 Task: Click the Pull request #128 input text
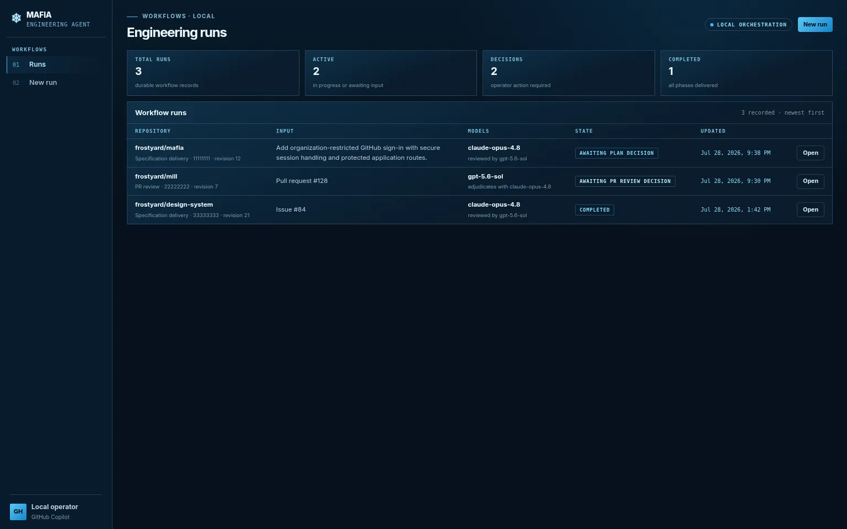click(x=302, y=181)
